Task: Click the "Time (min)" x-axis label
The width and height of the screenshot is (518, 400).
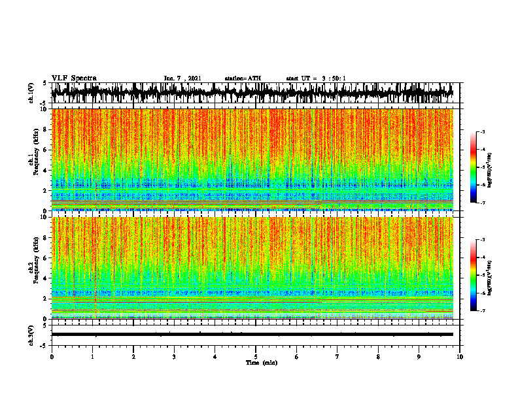Action: (262, 363)
